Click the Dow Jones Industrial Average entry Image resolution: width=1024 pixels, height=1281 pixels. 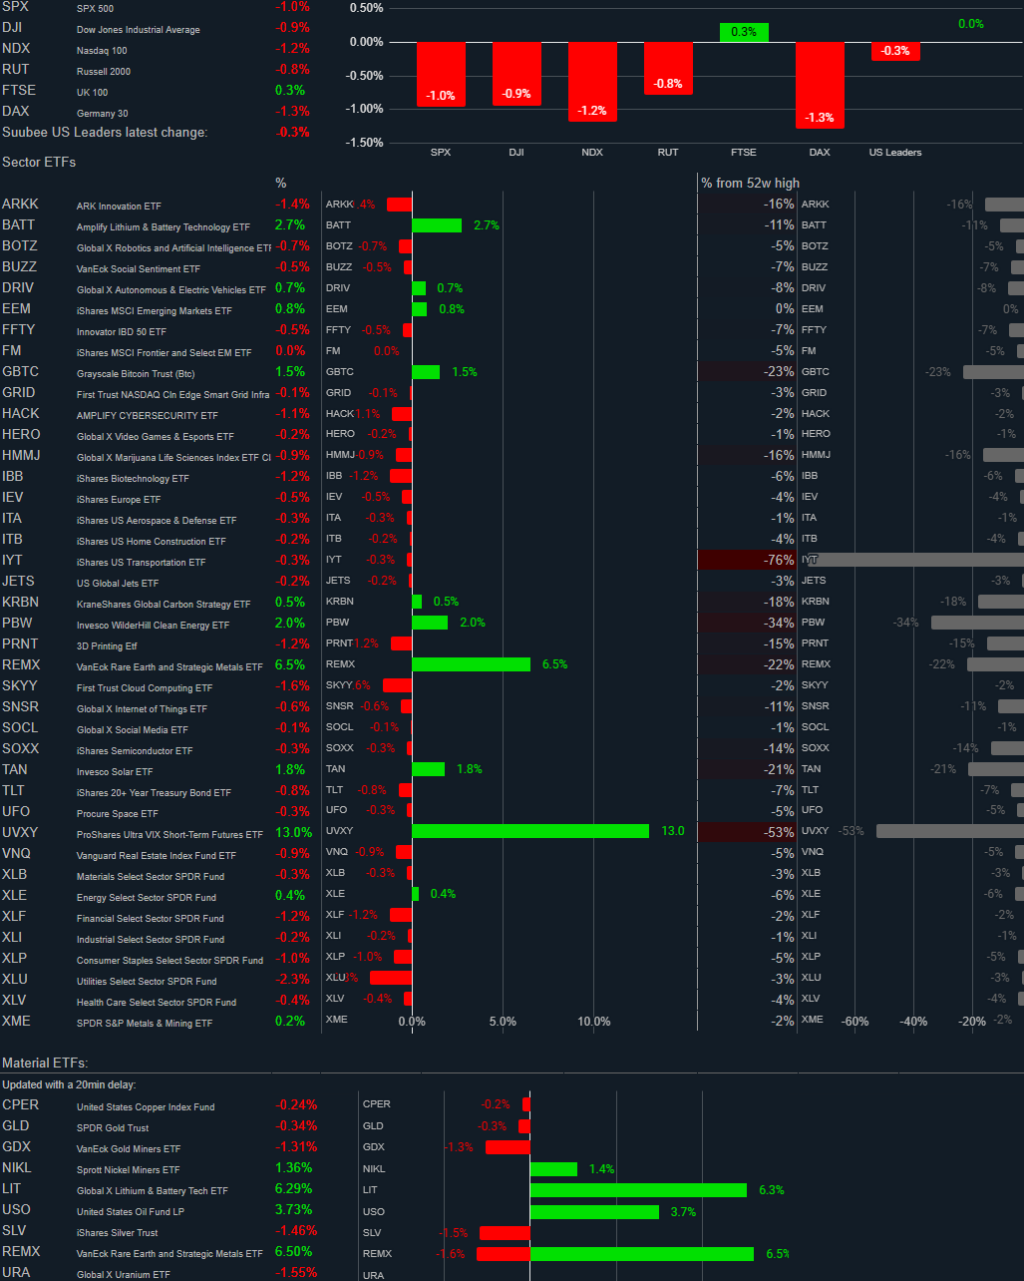[139, 29]
